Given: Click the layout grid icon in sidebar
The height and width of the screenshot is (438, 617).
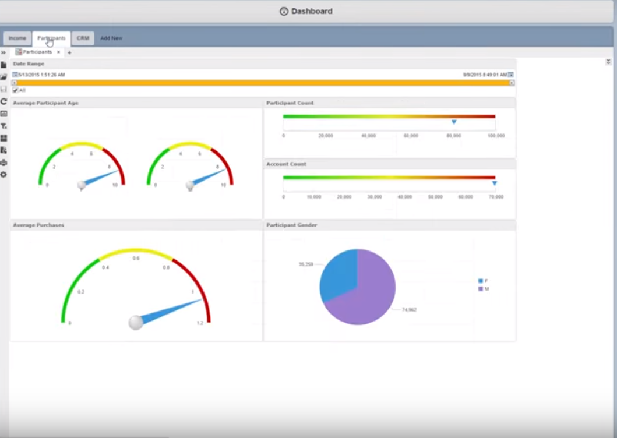Looking at the screenshot, I should pyautogui.click(x=3, y=138).
